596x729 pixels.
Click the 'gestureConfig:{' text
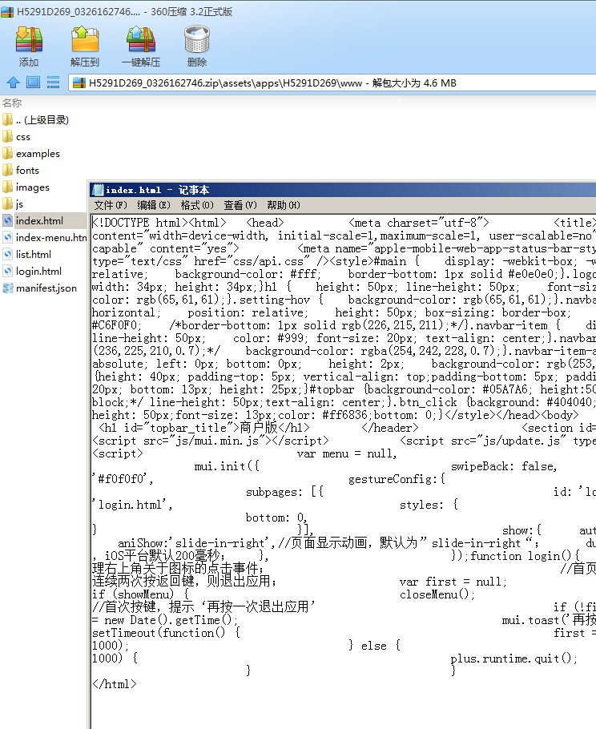pyautogui.click(x=397, y=479)
